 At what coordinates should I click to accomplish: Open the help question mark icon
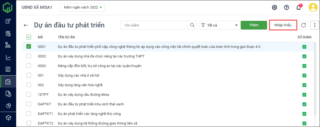tap(287, 7)
